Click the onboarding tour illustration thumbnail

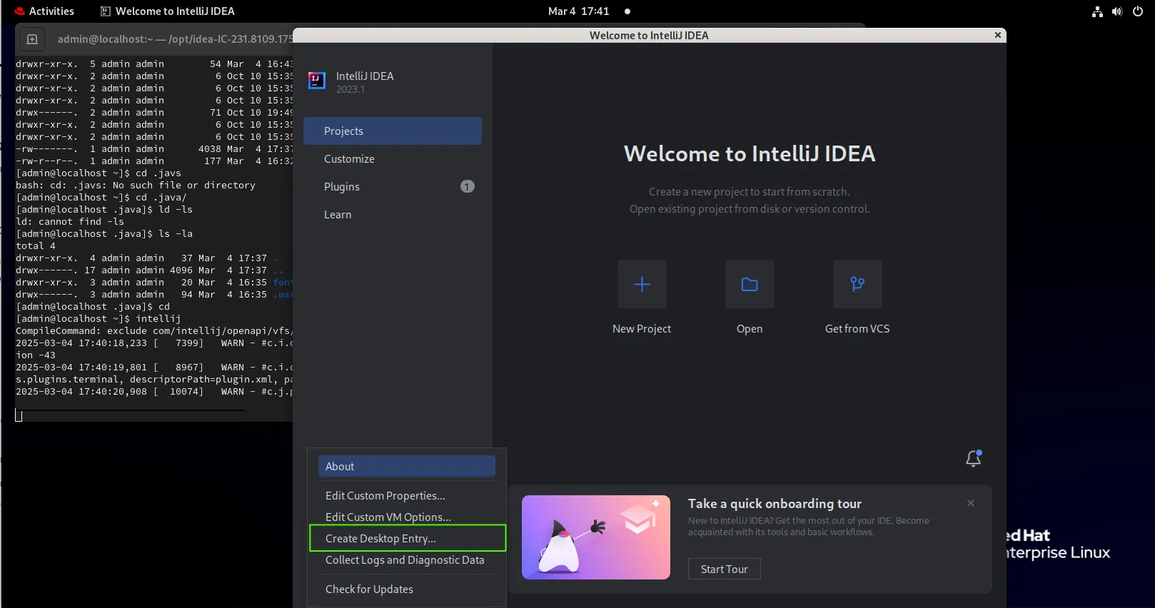coord(596,537)
